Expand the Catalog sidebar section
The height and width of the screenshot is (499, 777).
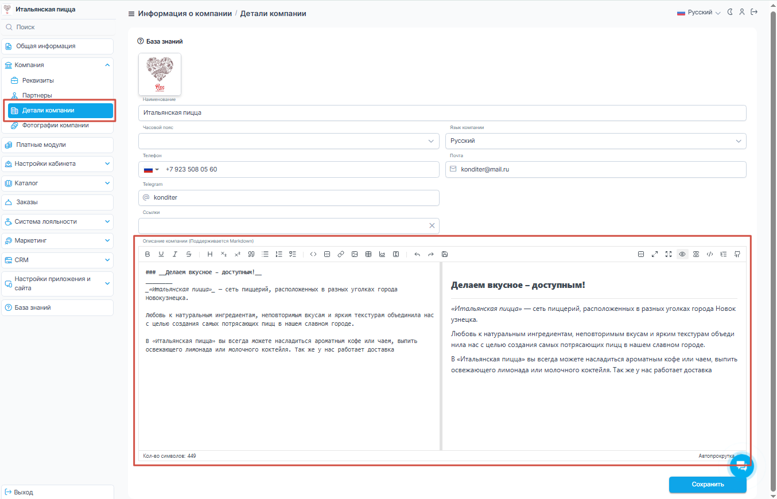point(57,184)
